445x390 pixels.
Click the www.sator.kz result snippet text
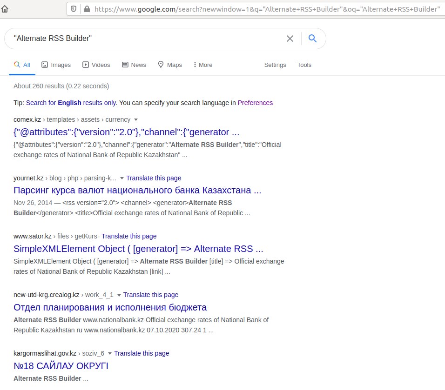148,266
